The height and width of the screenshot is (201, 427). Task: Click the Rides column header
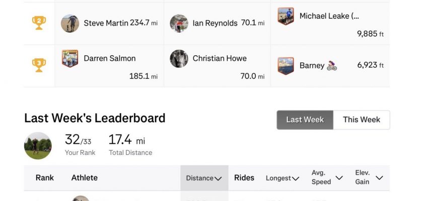click(x=244, y=178)
